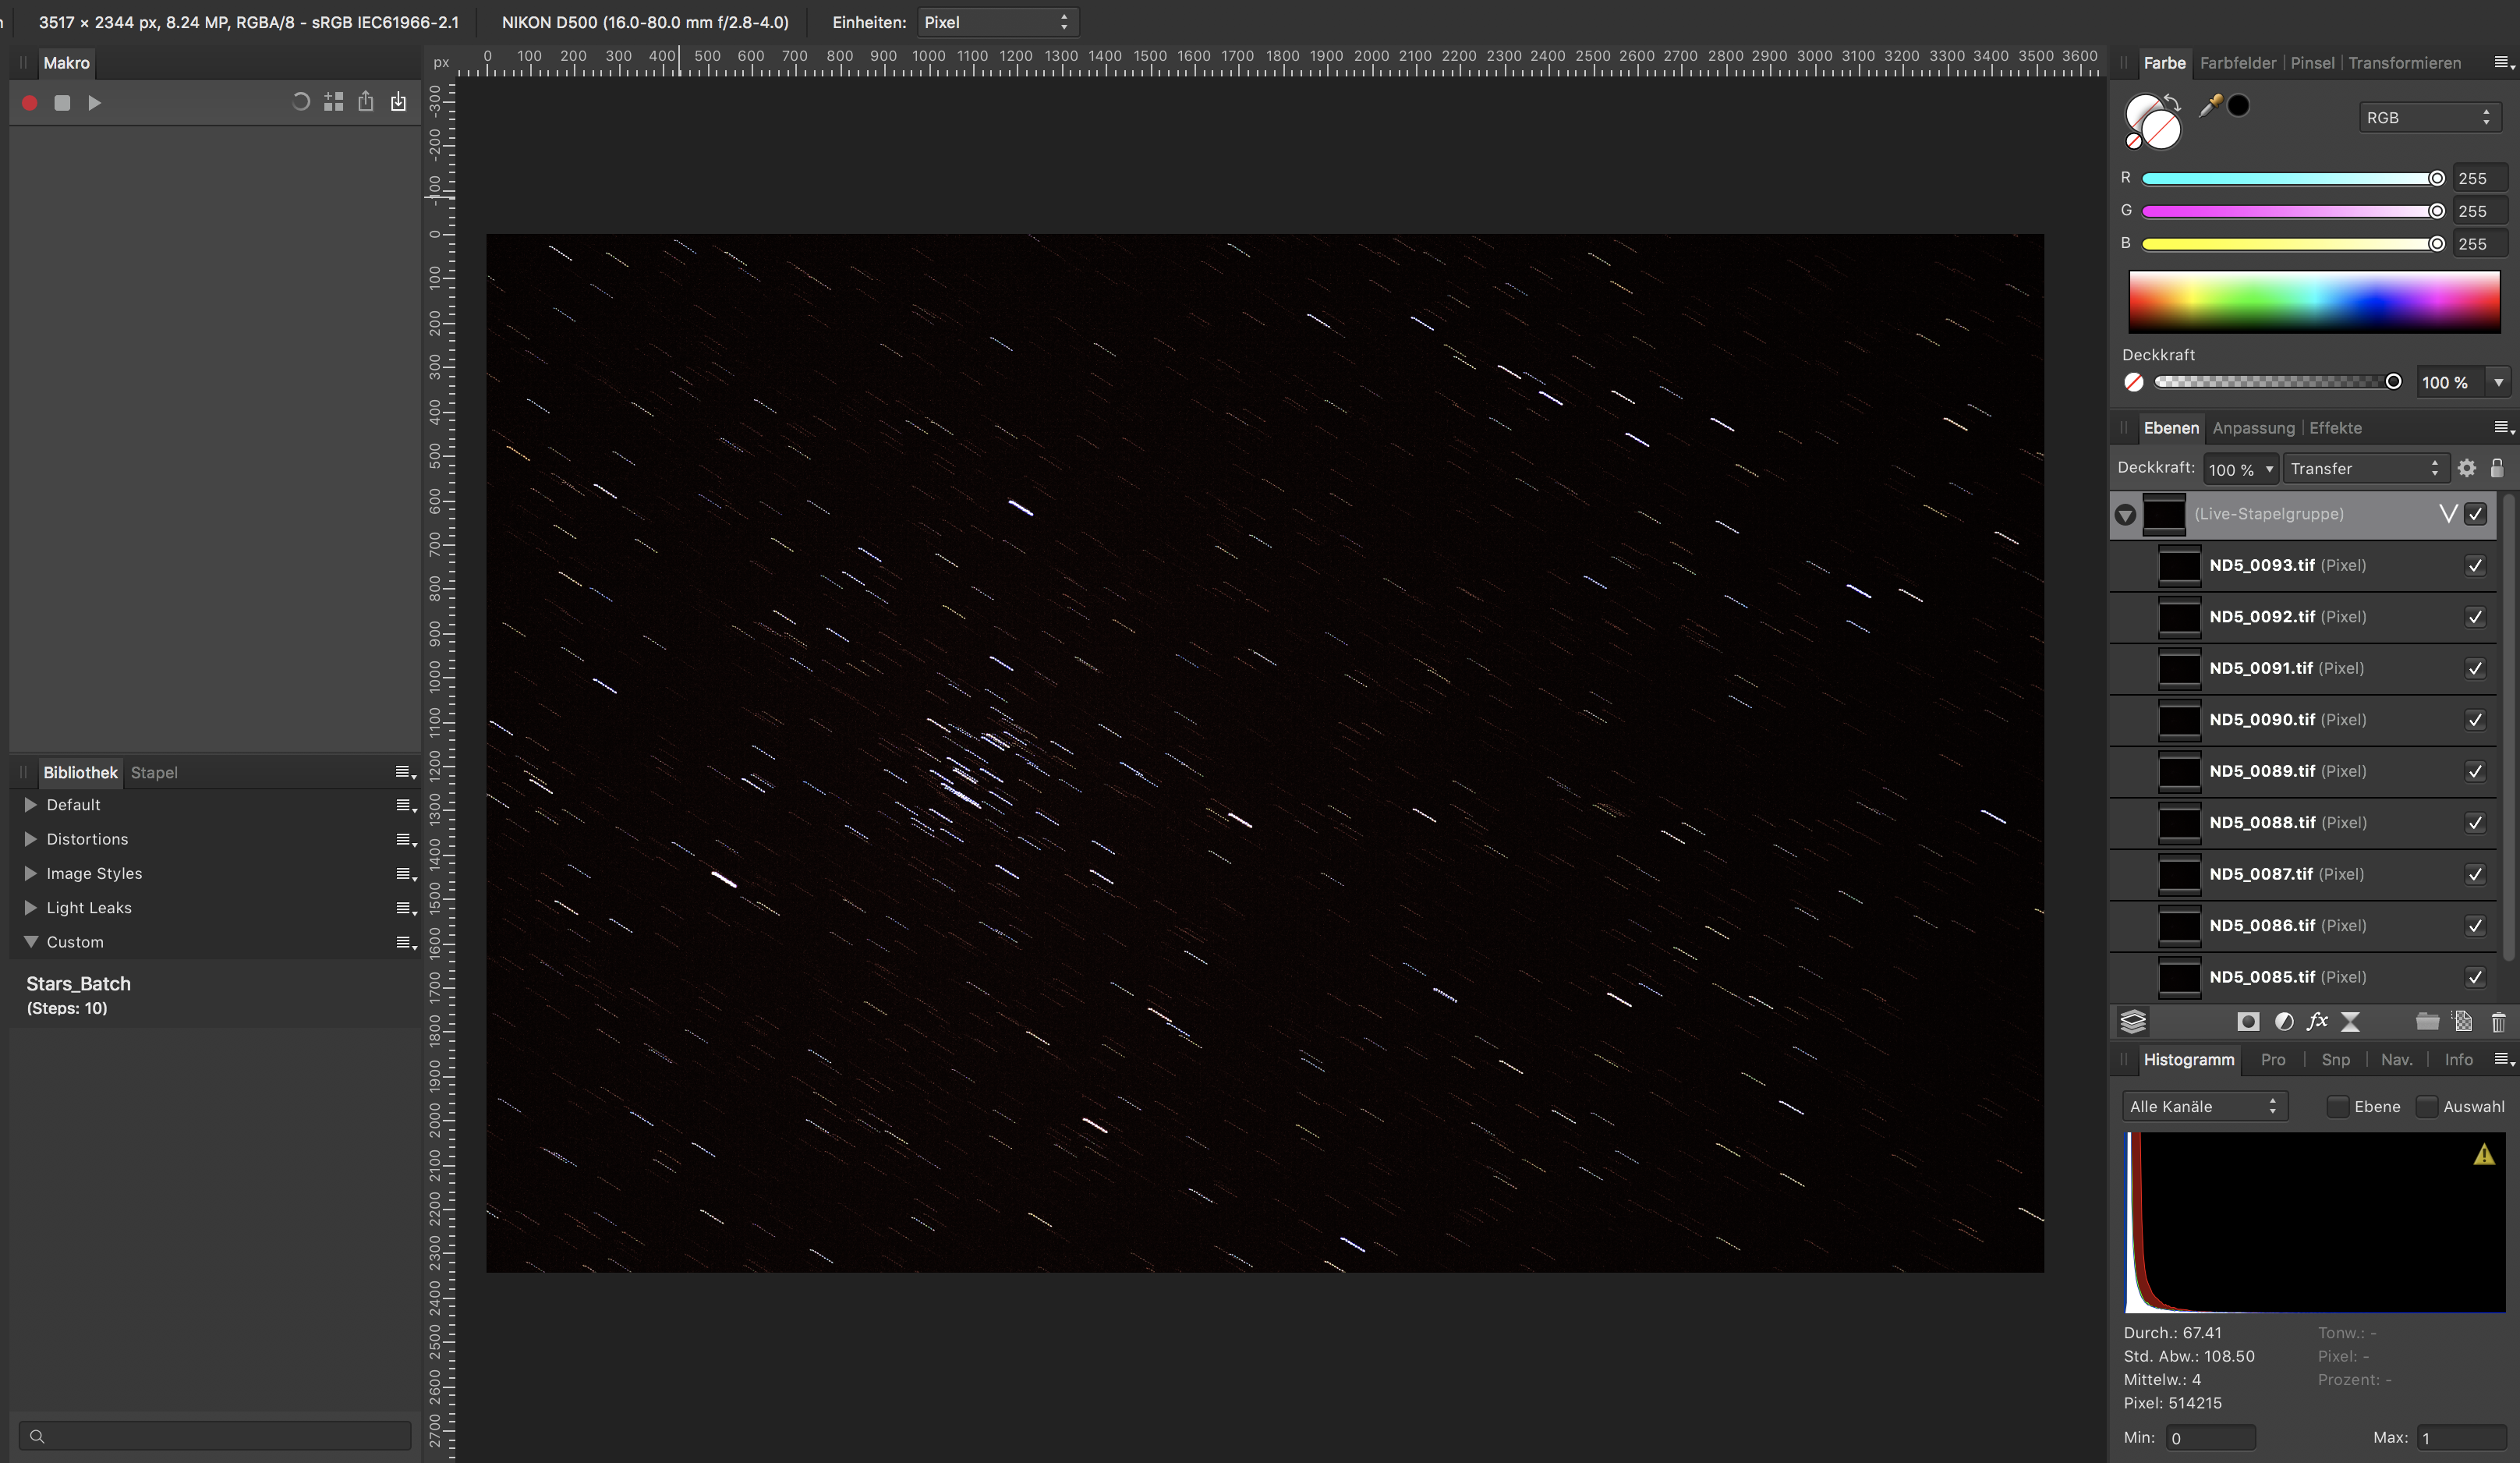Click the layer stack icon in Ebenen footer
The width and height of the screenshot is (2520, 1463).
pyautogui.click(x=2133, y=1022)
